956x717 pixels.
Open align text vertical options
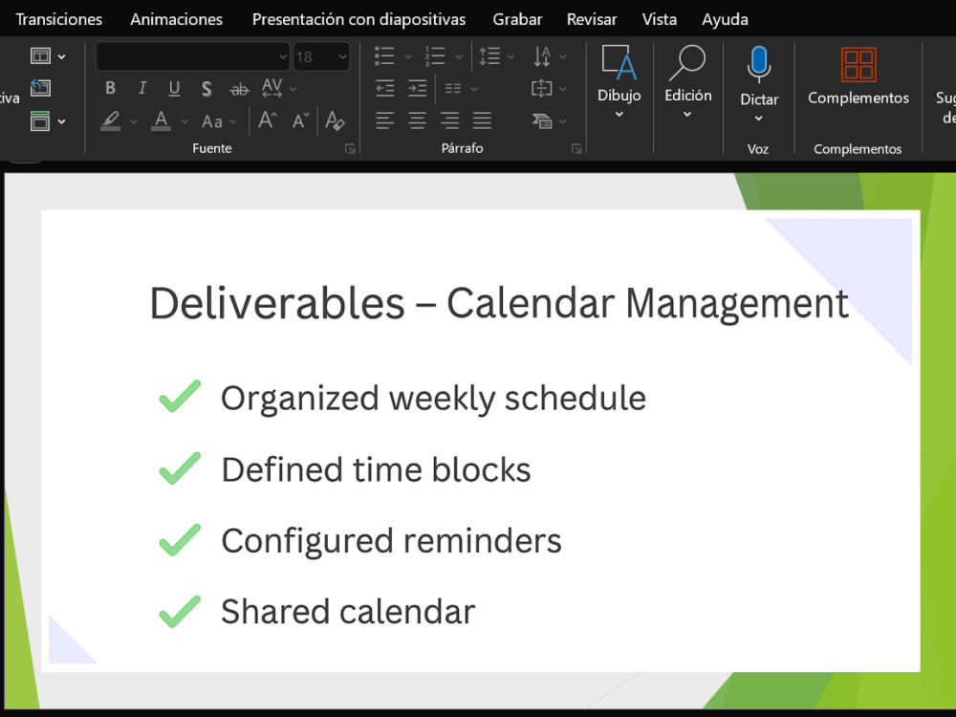click(x=549, y=88)
